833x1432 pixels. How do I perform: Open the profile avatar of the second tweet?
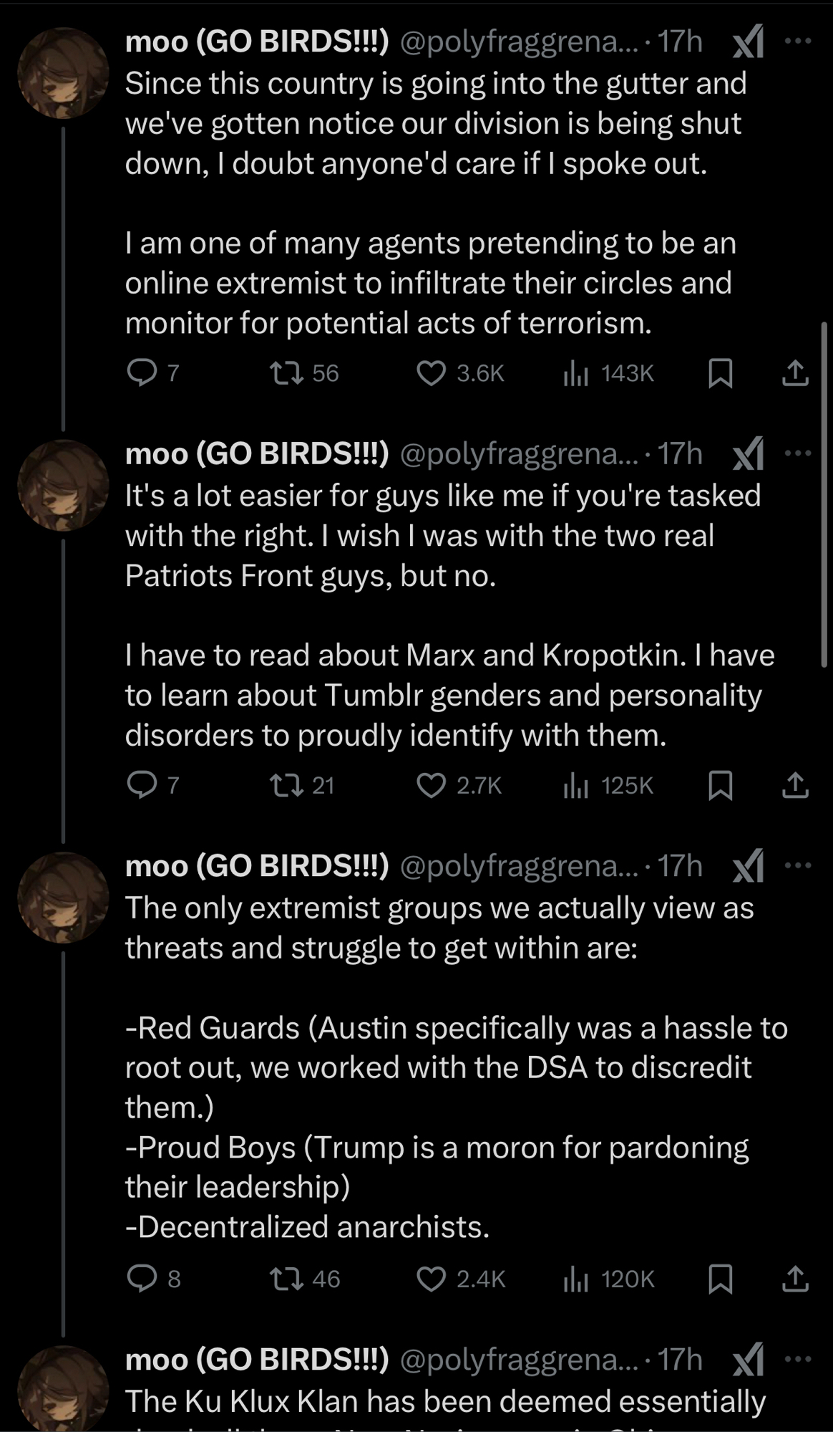[63, 485]
